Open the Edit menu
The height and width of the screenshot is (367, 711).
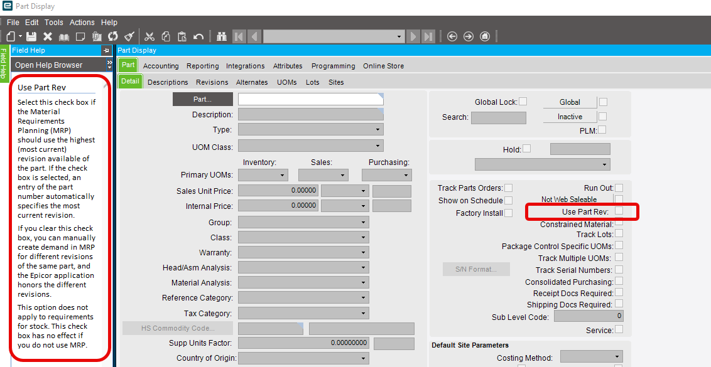tap(32, 22)
